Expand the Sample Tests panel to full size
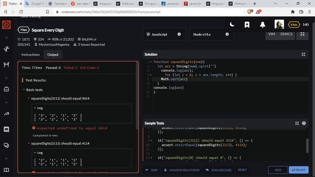This screenshot has width=315, height=177. pyautogui.click(x=297, y=123)
